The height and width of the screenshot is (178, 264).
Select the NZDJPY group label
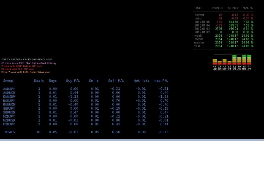(9, 116)
